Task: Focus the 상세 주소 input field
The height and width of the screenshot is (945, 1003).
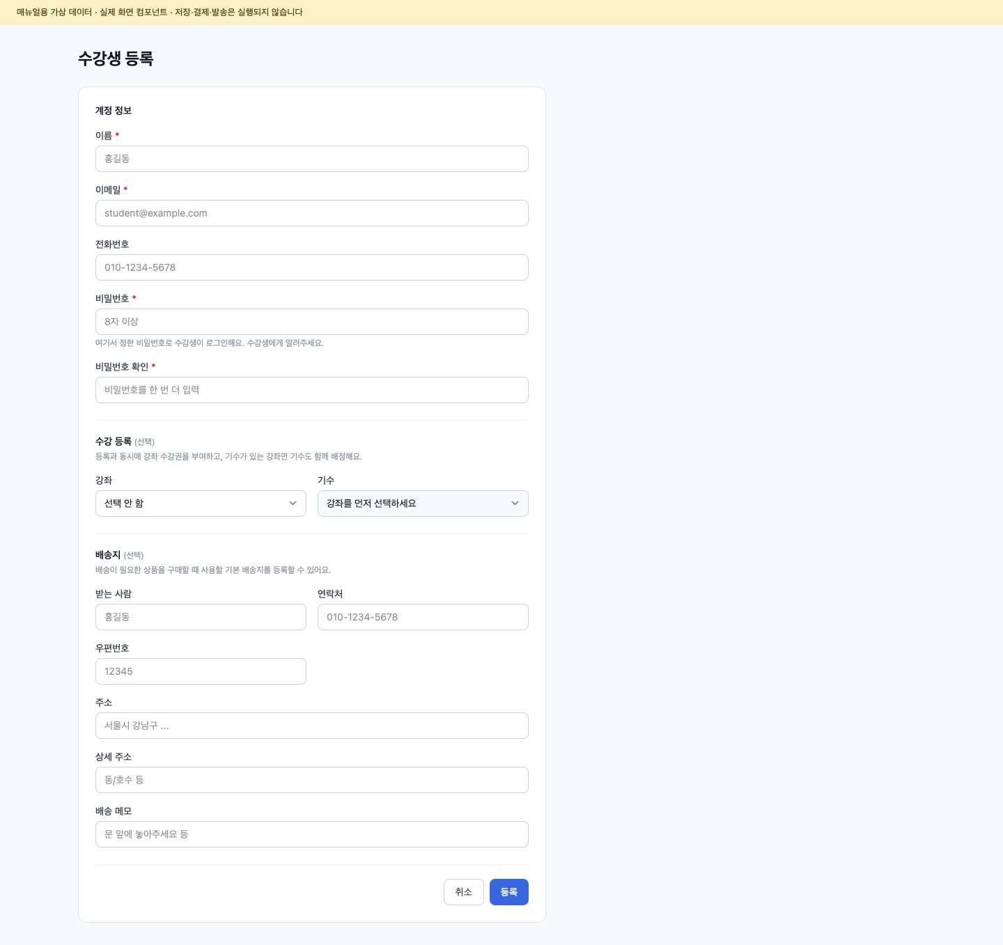Action: pyautogui.click(x=312, y=780)
